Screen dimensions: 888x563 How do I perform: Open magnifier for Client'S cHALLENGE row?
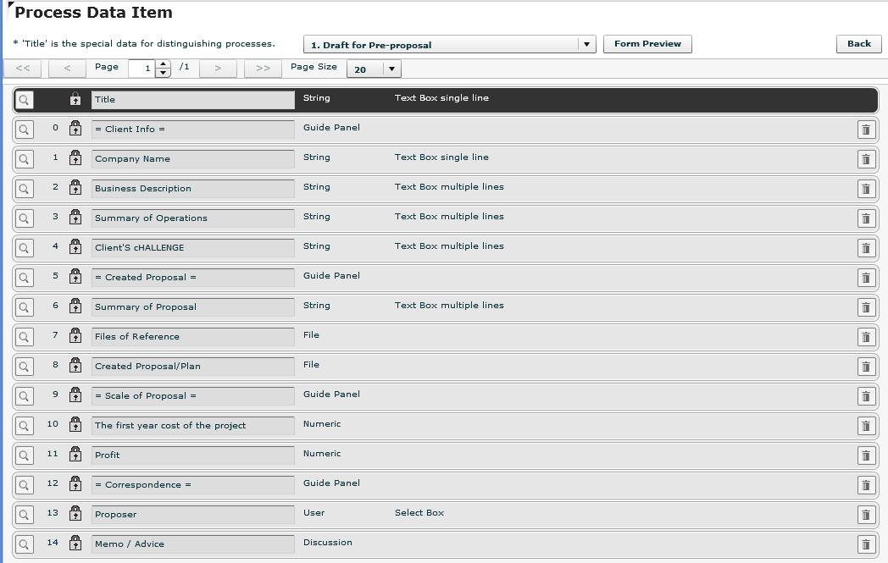pyautogui.click(x=24, y=248)
